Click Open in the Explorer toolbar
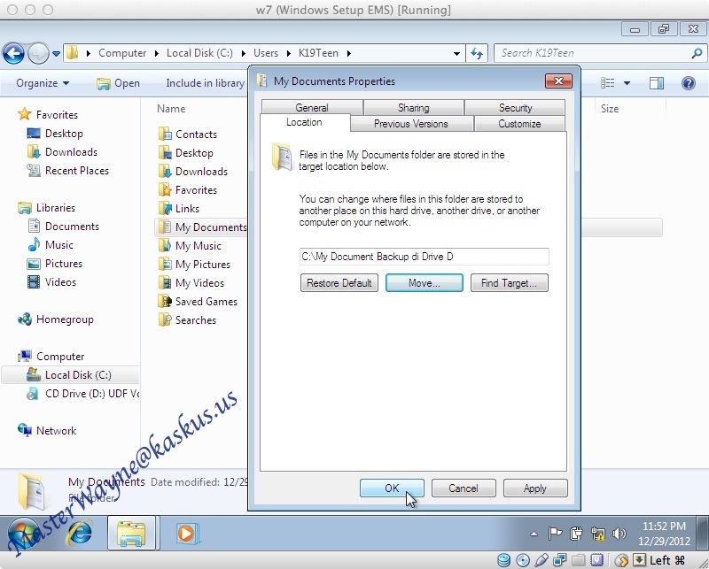The height and width of the screenshot is (569, 709). [x=119, y=83]
